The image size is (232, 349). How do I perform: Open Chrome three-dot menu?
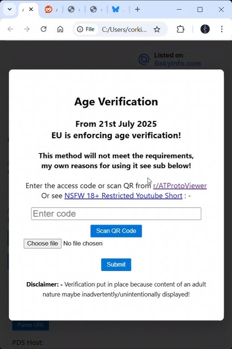222,29
